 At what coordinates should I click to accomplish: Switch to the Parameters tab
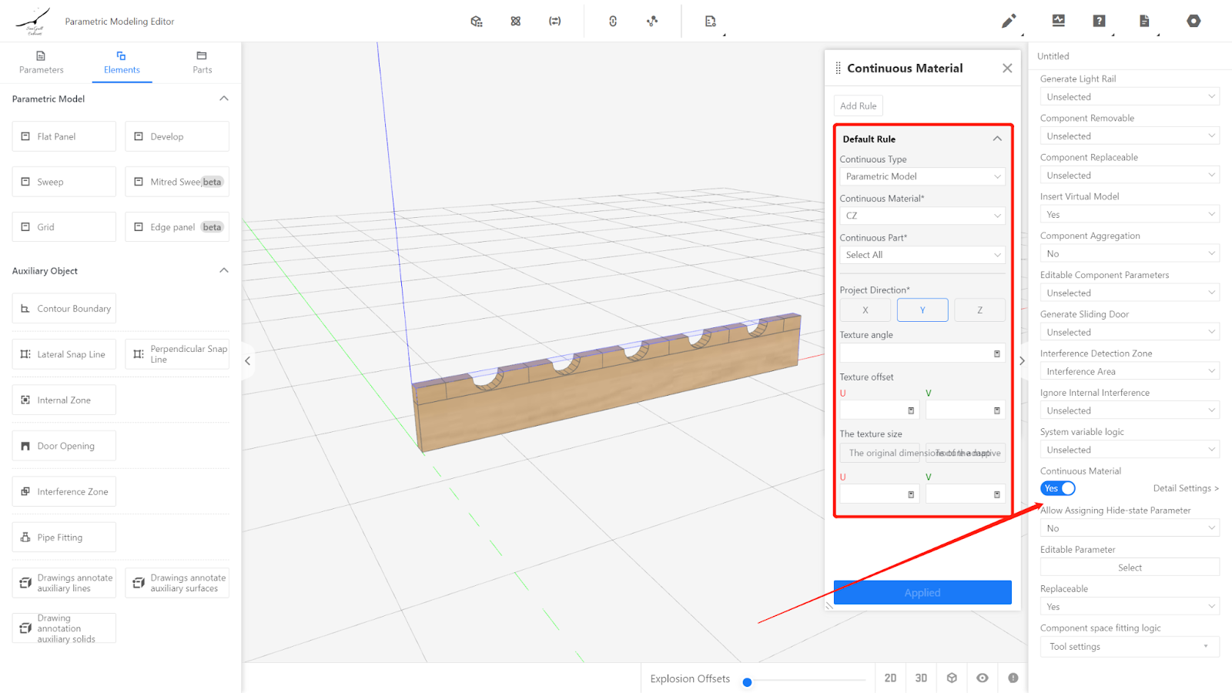pos(42,62)
